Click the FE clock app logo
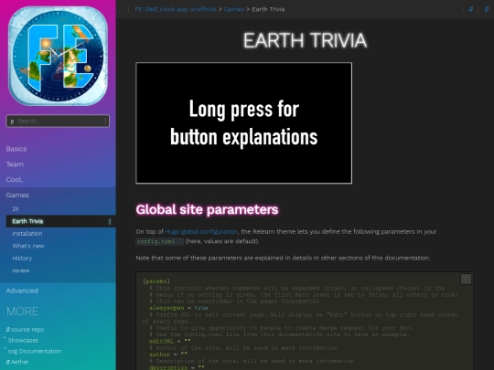494x370 pixels. click(58, 56)
